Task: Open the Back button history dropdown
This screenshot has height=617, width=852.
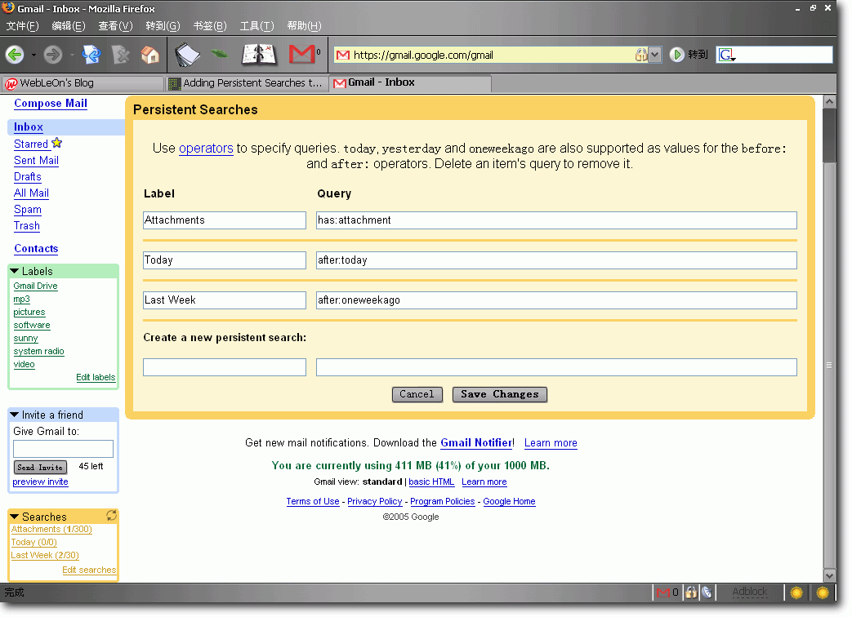Action: (x=33, y=55)
